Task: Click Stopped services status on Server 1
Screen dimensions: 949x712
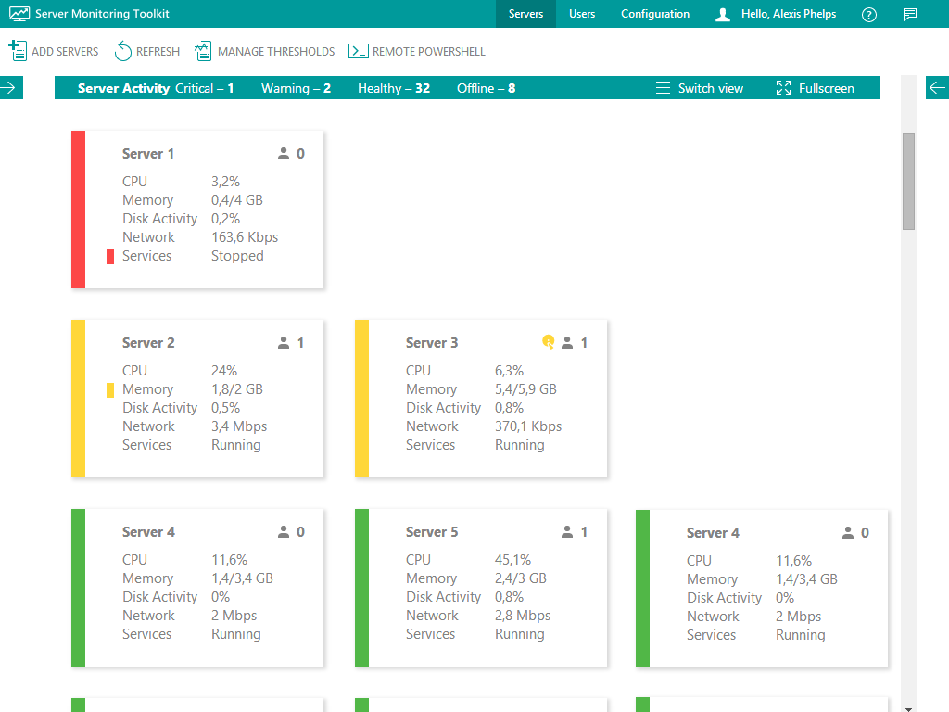Action: click(237, 256)
